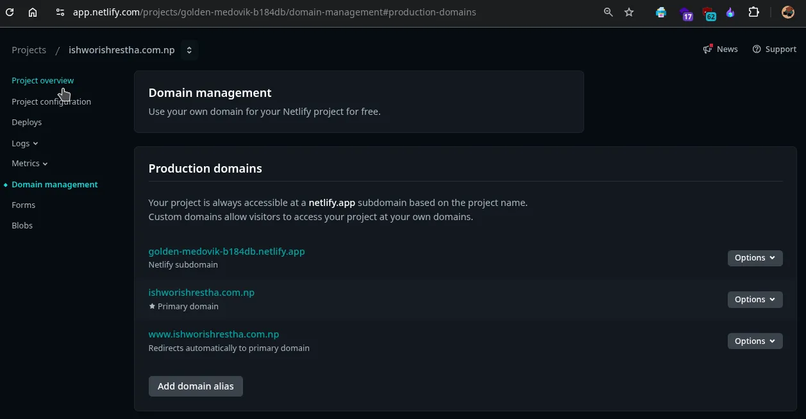
Task: Bookmark this page with the star icon
Action: coord(629,12)
